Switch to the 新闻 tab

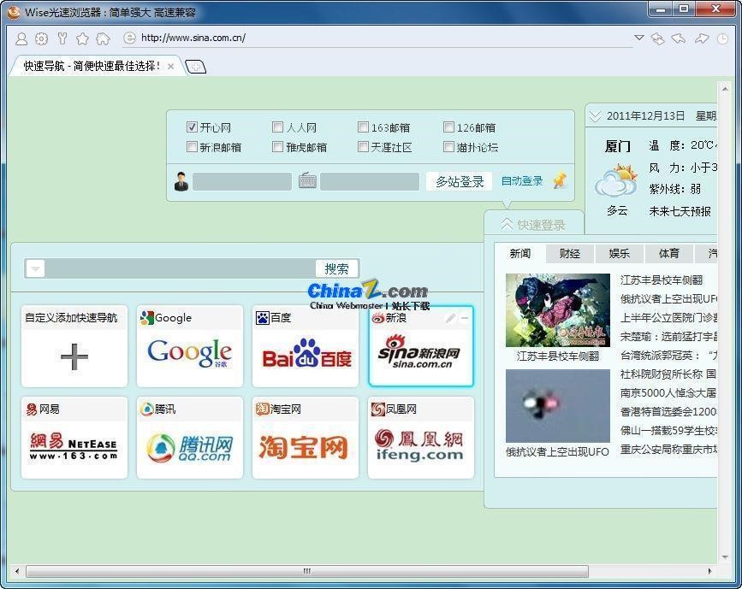coord(519,254)
